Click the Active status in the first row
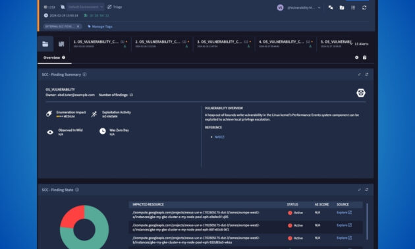Viewport: 415px width, 249px height. (x=295, y=213)
